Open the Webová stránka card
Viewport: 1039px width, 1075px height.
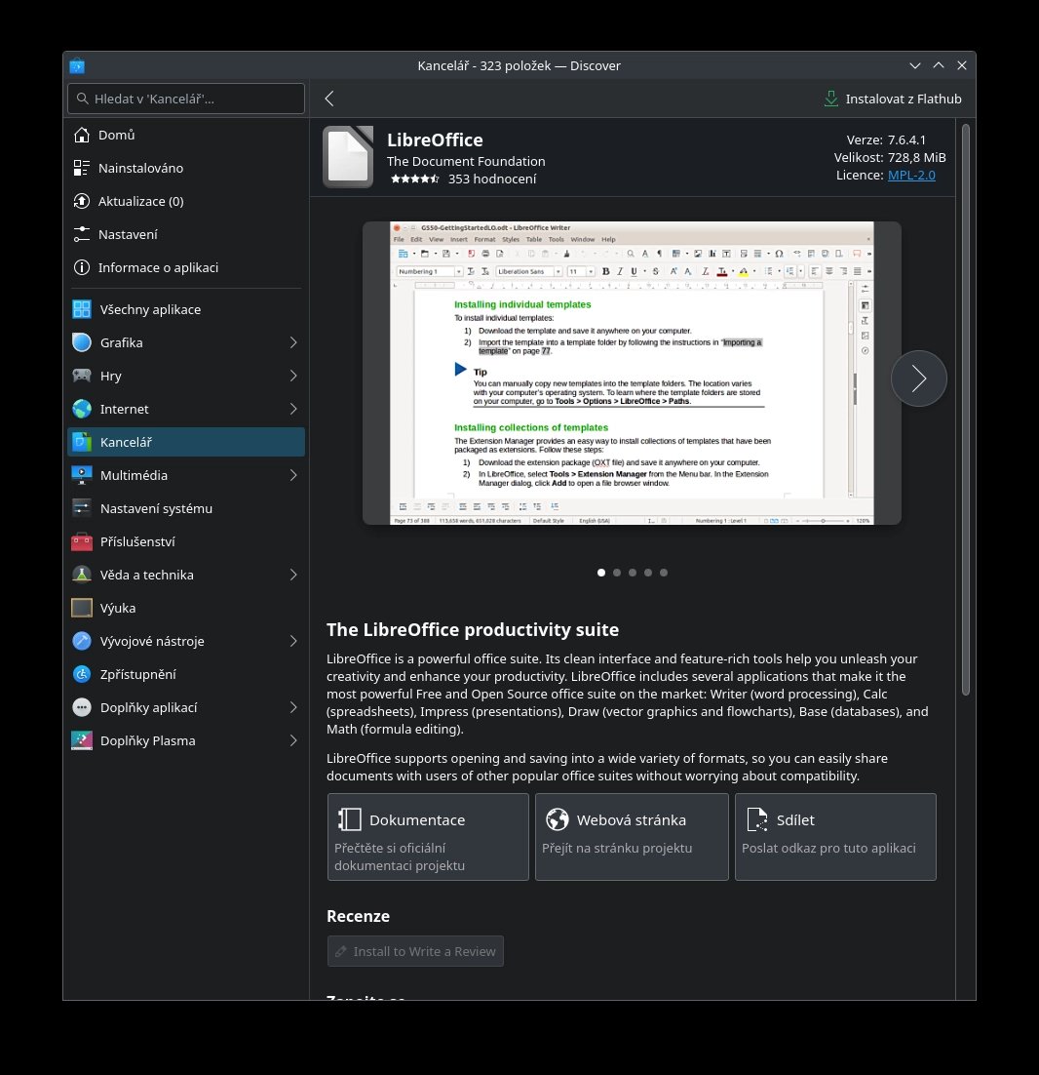click(x=632, y=836)
